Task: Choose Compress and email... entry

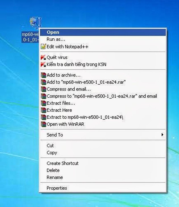Action: pyautogui.click(x=69, y=89)
